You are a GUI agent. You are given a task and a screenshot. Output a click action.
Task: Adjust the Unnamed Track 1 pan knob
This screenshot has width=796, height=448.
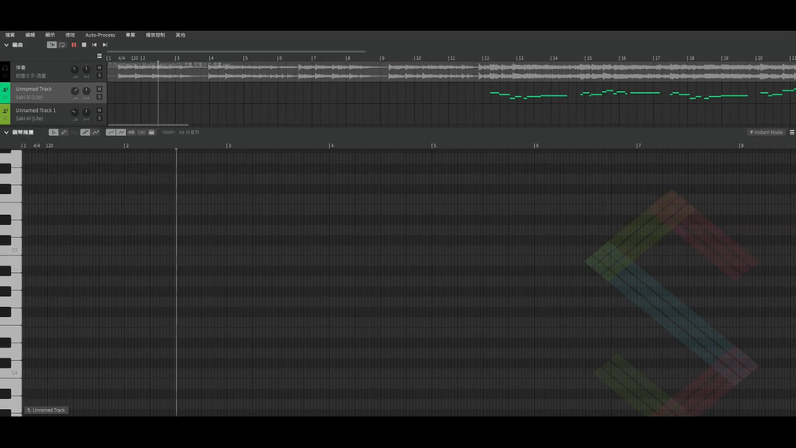(86, 112)
